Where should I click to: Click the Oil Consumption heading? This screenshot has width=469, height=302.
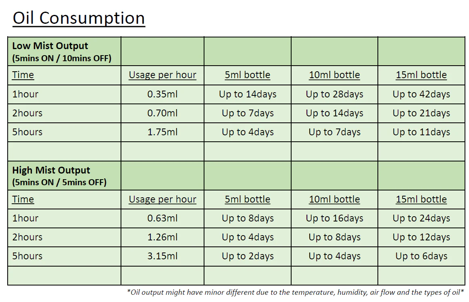point(79,19)
